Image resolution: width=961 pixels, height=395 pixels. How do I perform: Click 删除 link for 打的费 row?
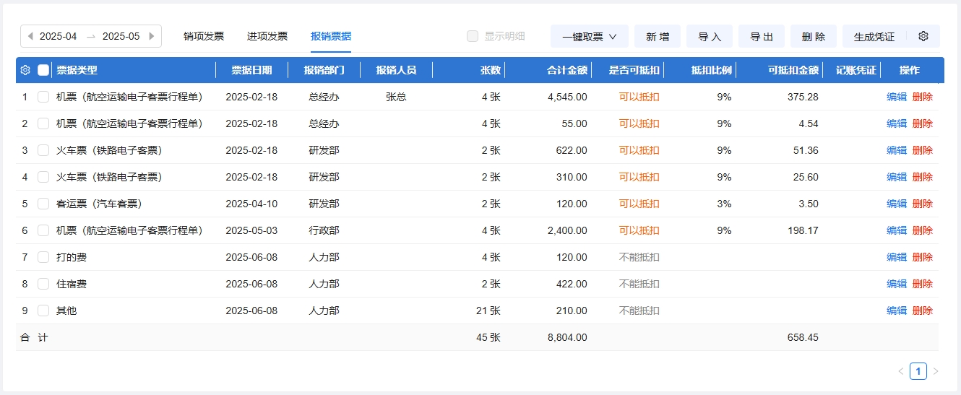(x=922, y=257)
